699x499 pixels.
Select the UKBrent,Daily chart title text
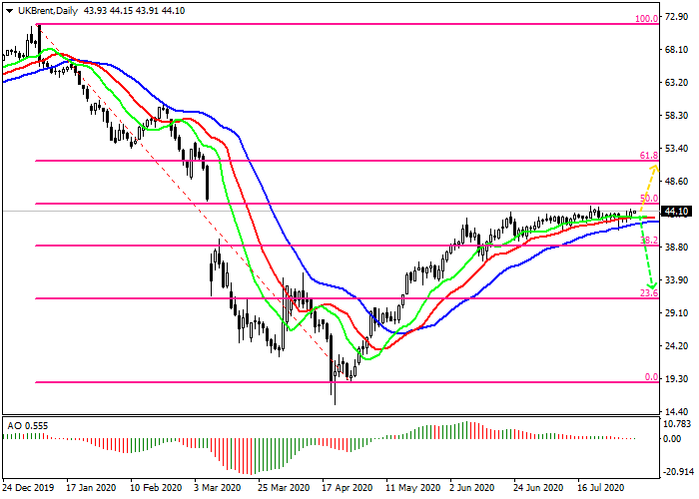coord(48,11)
